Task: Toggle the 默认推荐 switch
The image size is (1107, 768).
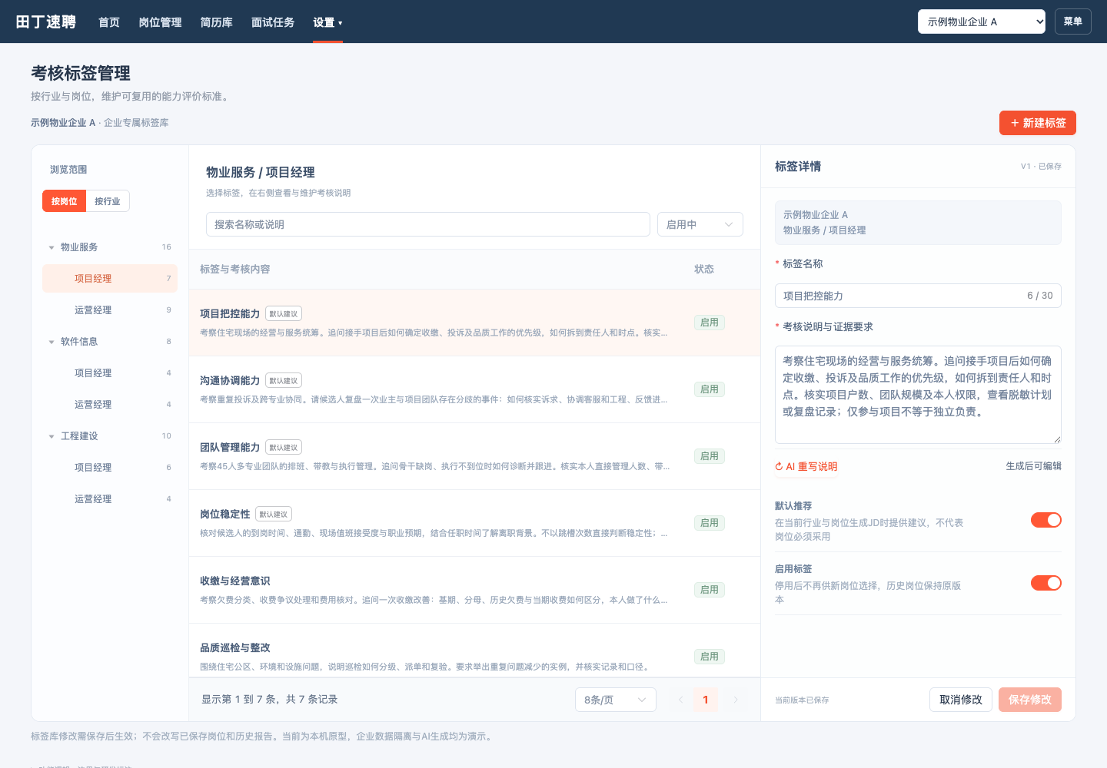Action: tap(1046, 520)
